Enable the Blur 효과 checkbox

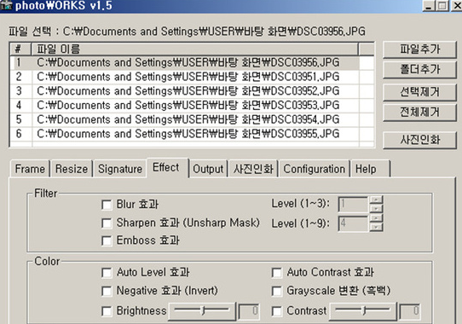pyautogui.click(x=107, y=205)
